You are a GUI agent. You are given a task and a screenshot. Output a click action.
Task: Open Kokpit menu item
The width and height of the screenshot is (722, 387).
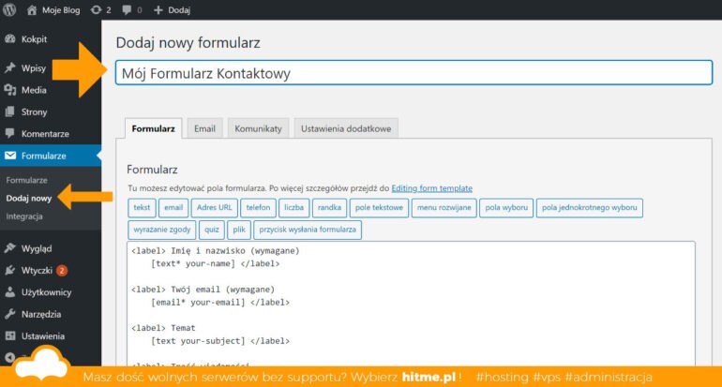tap(34, 39)
